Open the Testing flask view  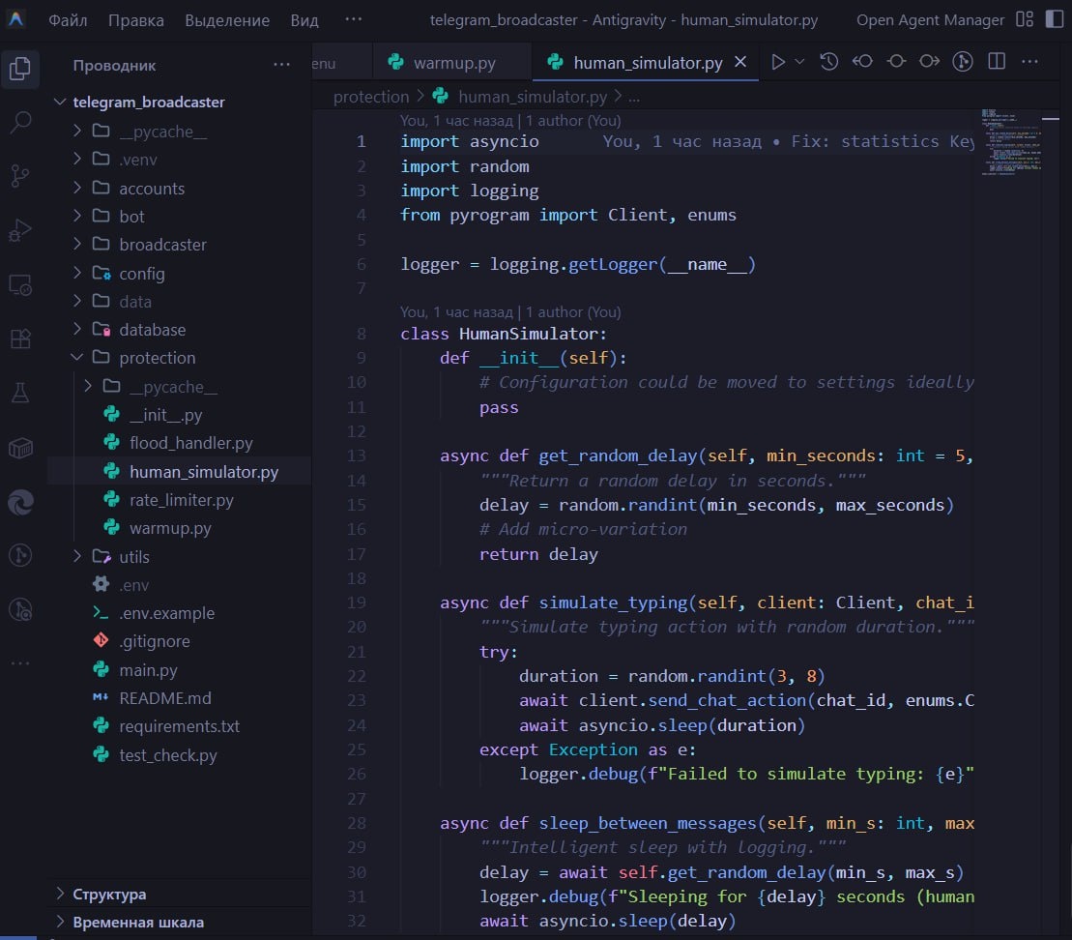[x=20, y=393]
